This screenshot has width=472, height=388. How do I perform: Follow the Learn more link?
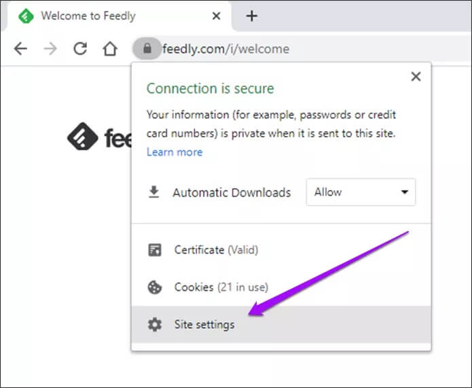pos(175,152)
